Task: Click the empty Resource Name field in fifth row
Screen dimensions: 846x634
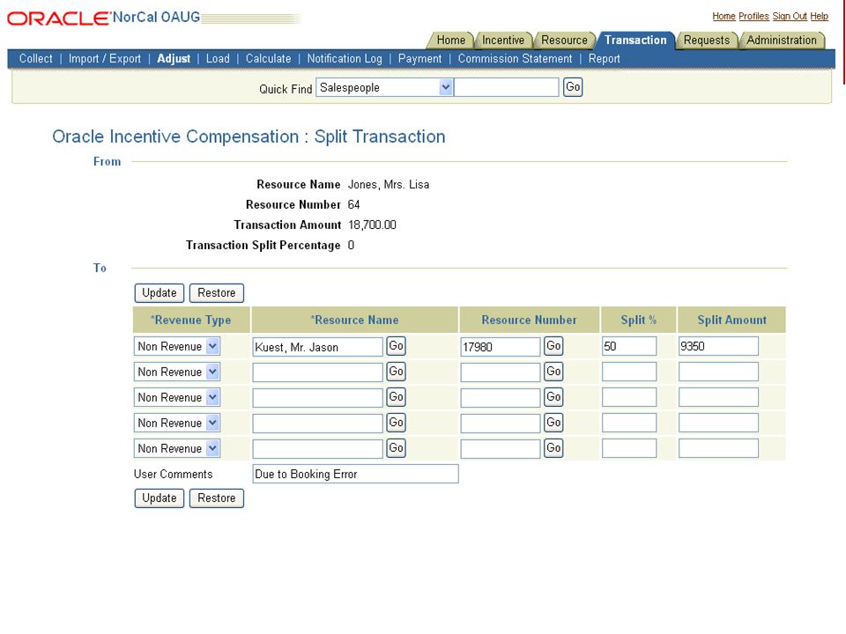Action: [x=318, y=448]
